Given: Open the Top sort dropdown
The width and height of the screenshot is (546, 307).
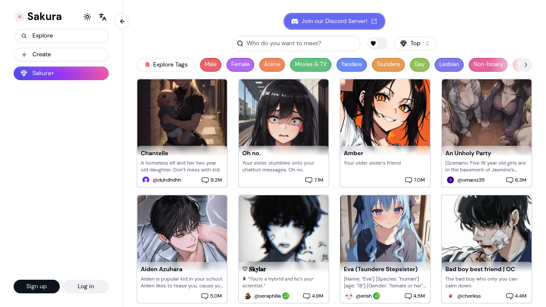Looking at the screenshot, I should point(415,43).
